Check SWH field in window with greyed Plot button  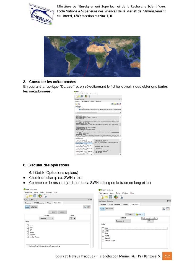pyautogui.click(x=28, y=228)
